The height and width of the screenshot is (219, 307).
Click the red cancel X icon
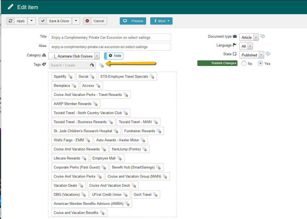tap(87, 21)
